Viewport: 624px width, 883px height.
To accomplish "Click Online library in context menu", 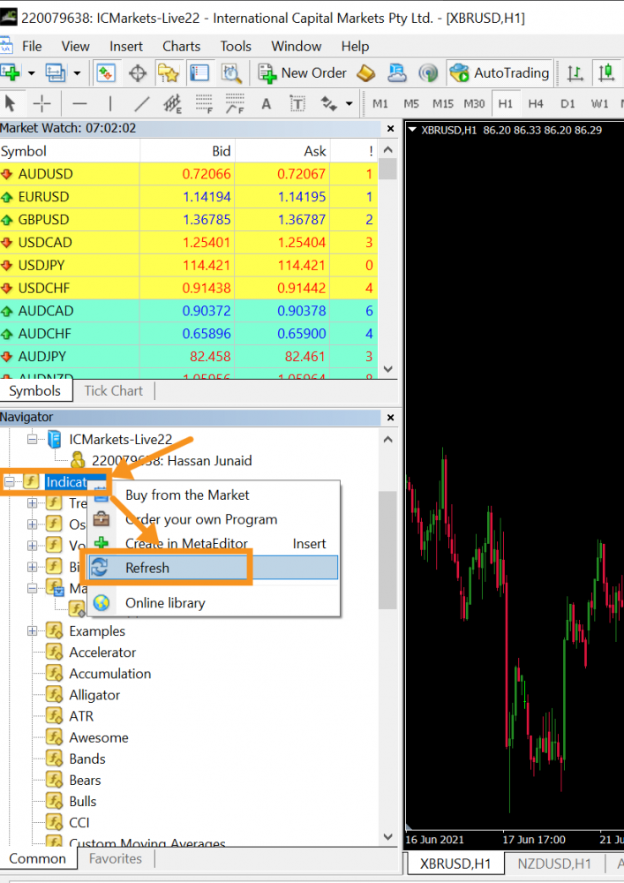I will click(x=165, y=603).
